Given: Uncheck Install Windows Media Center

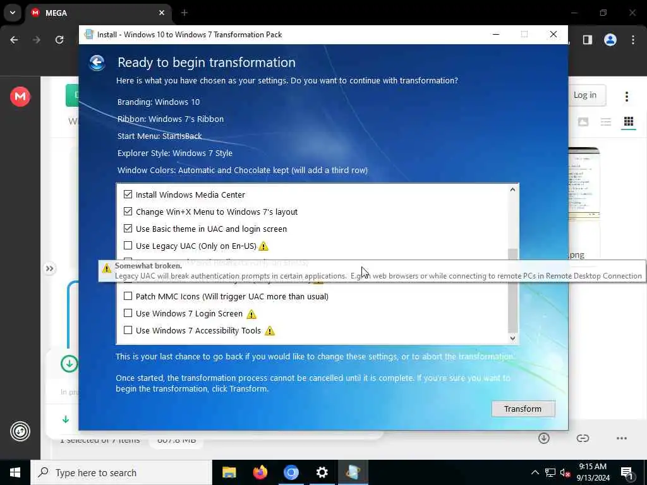Looking at the screenshot, I should click(x=128, y=195).
